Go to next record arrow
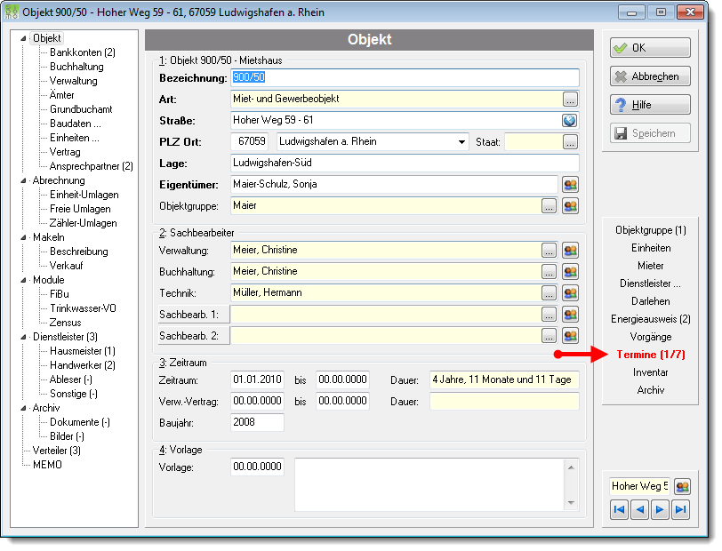Screen dimensions: 722x551 (x=660, y=509)
